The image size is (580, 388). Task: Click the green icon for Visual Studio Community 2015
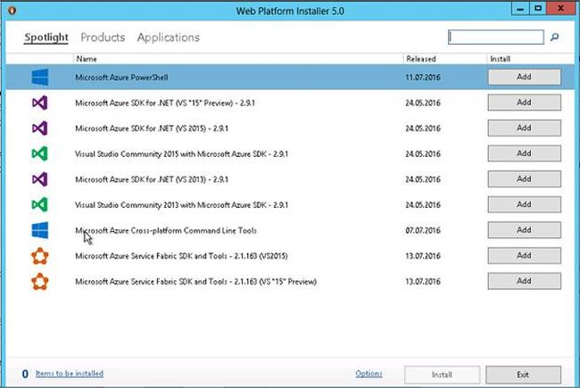(x=40, y=154)
